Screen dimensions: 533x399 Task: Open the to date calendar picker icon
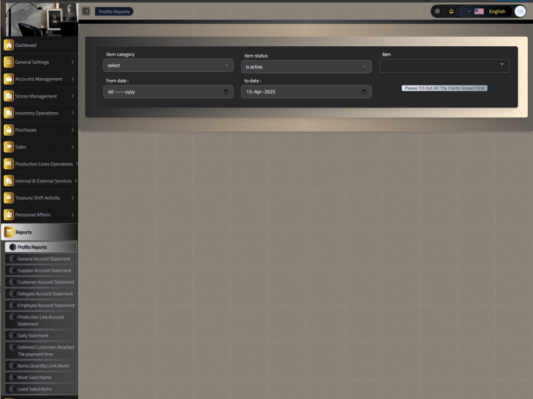click(x=364, y=92)
